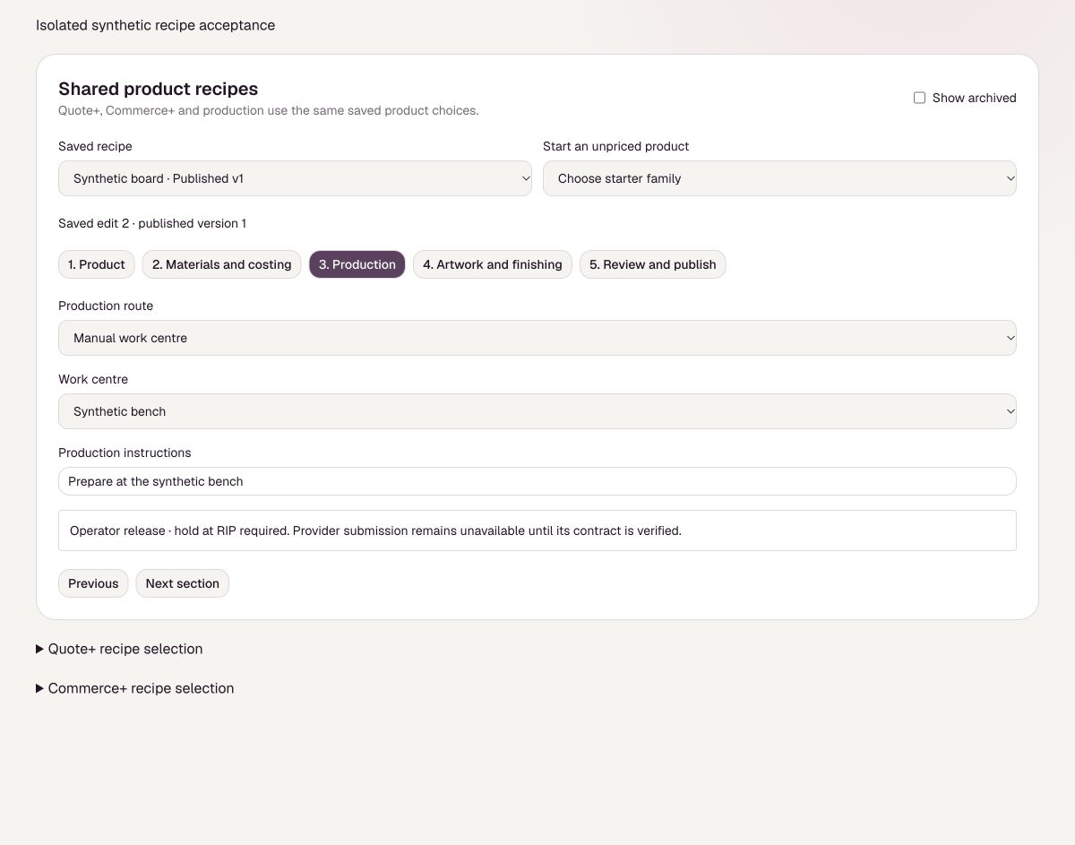Expand Commerce+ recipe selection
Image resolution: width=1075 pixels, height=845 pixels.
135,688
